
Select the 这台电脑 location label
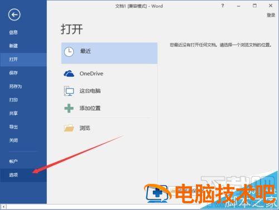point(90,91)
